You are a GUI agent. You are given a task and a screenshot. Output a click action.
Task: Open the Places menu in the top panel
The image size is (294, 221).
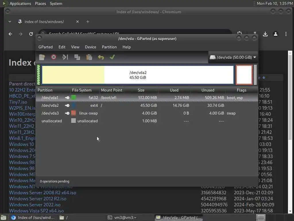click(40, 3)
